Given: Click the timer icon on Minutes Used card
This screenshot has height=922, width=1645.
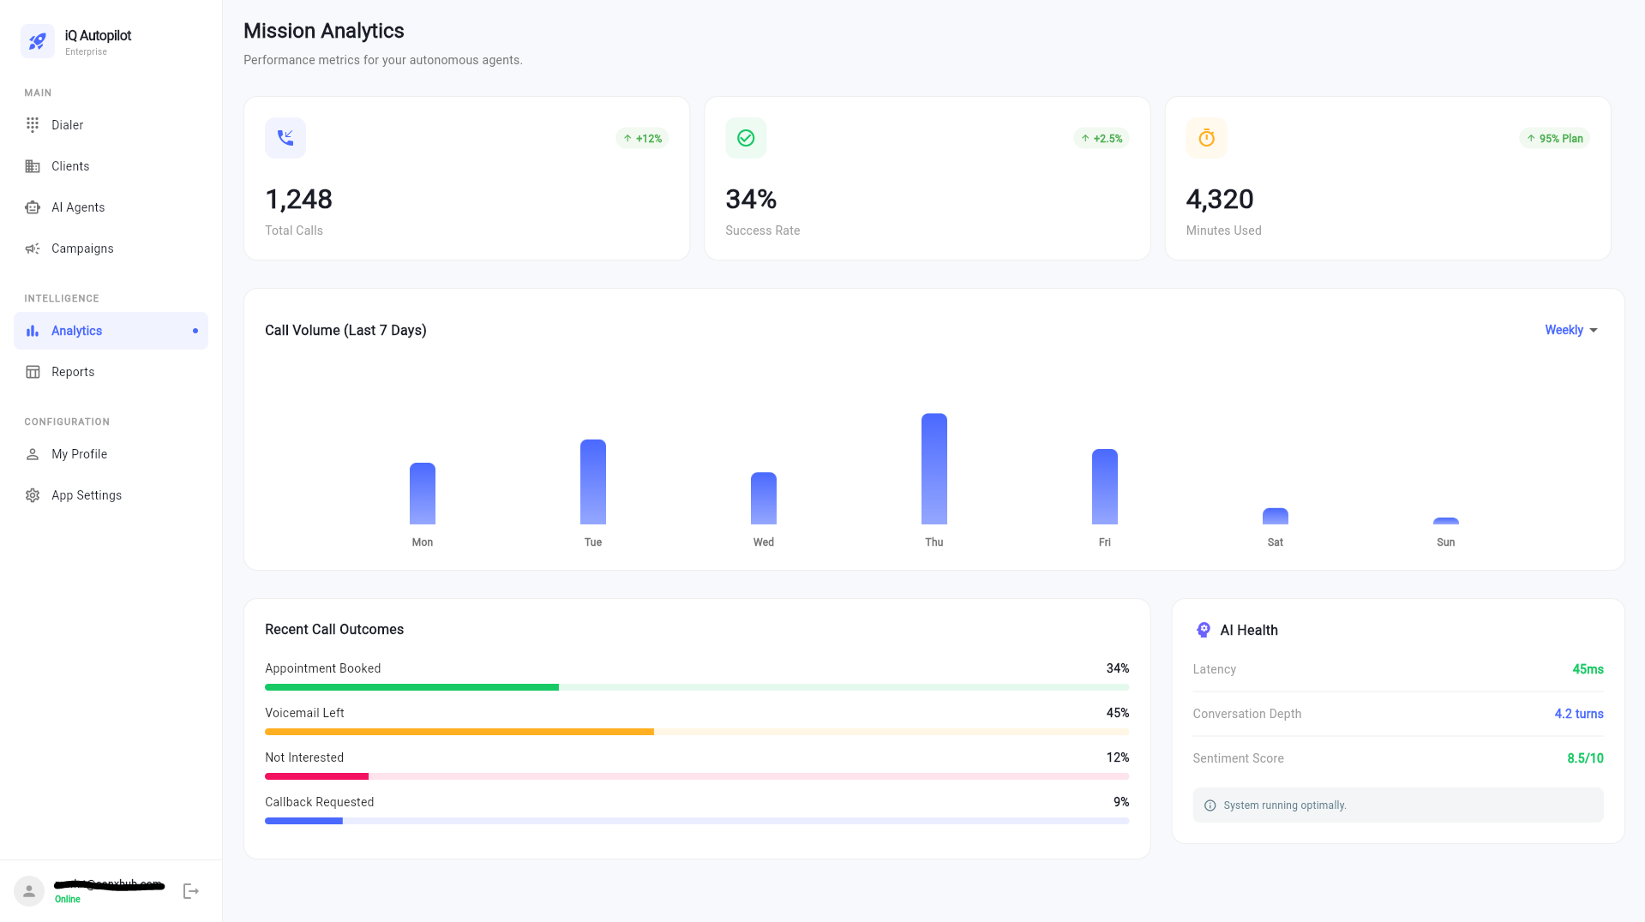Looking at the screenshot, I should [1206, 138].
